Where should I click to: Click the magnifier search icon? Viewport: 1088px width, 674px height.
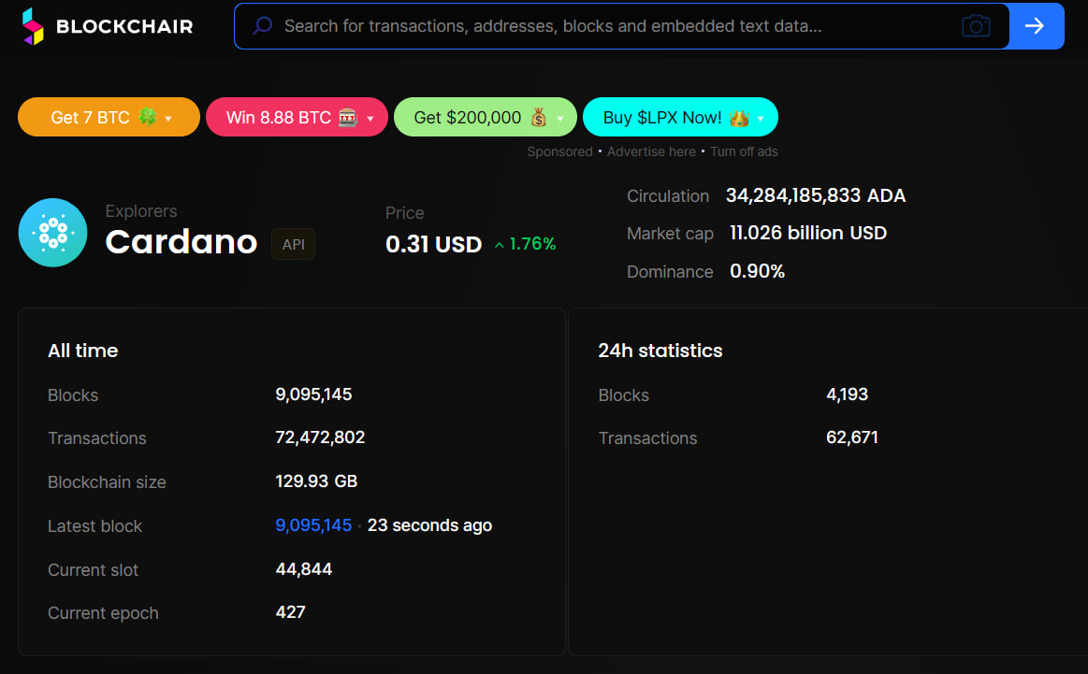262,26
